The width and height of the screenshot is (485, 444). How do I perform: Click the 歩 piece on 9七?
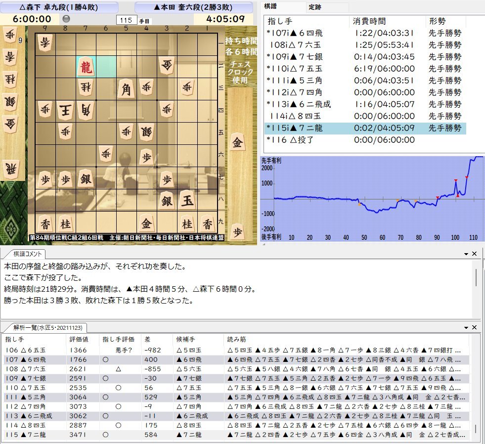tap(45, 179)
